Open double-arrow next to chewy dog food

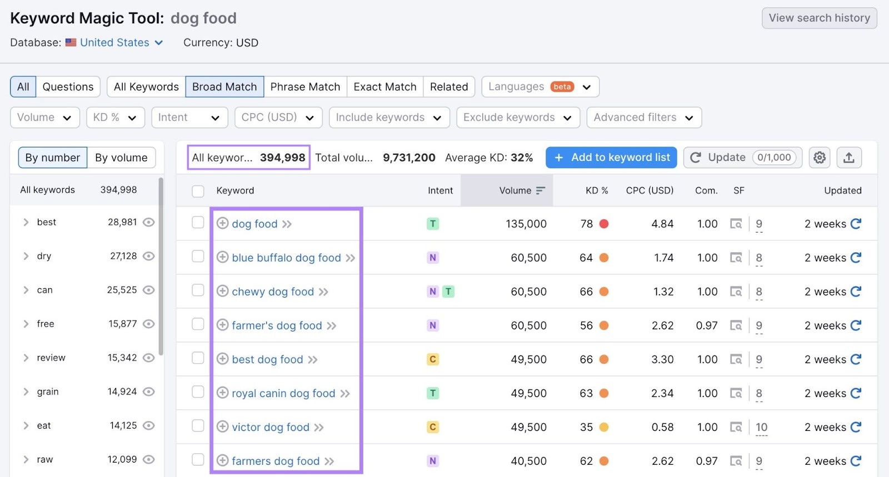[323, 292]
